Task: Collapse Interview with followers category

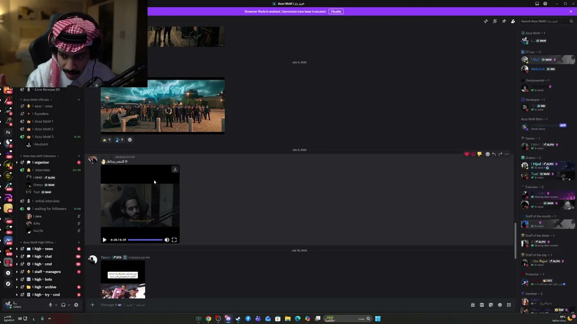Action: [40, 156]
